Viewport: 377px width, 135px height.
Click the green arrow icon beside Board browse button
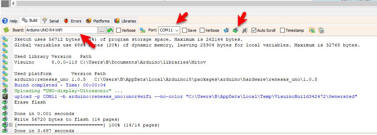110,30
